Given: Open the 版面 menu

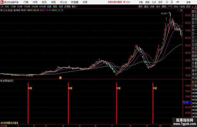Looking at the screenshot, I should (x=147, y=2).
